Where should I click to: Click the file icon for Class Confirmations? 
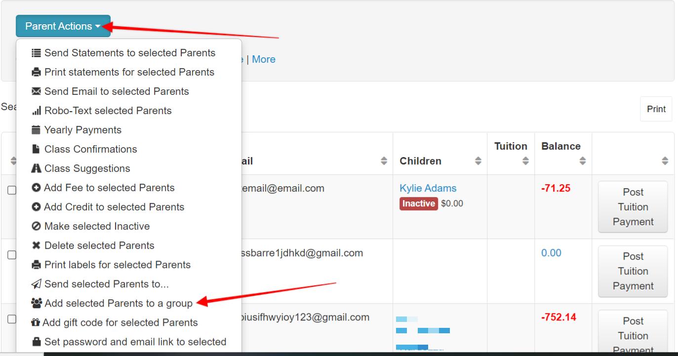point(36,149)
